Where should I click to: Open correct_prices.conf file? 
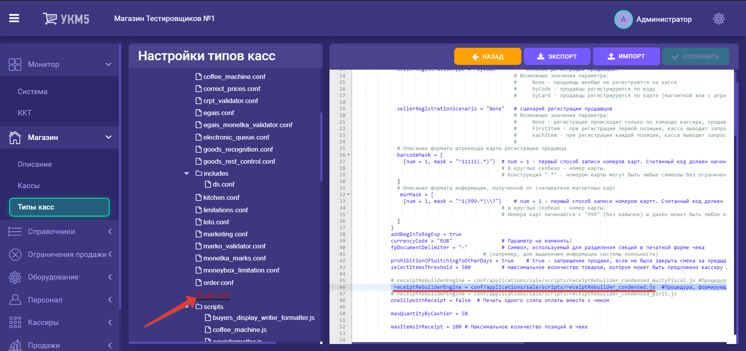coord(232,89)
